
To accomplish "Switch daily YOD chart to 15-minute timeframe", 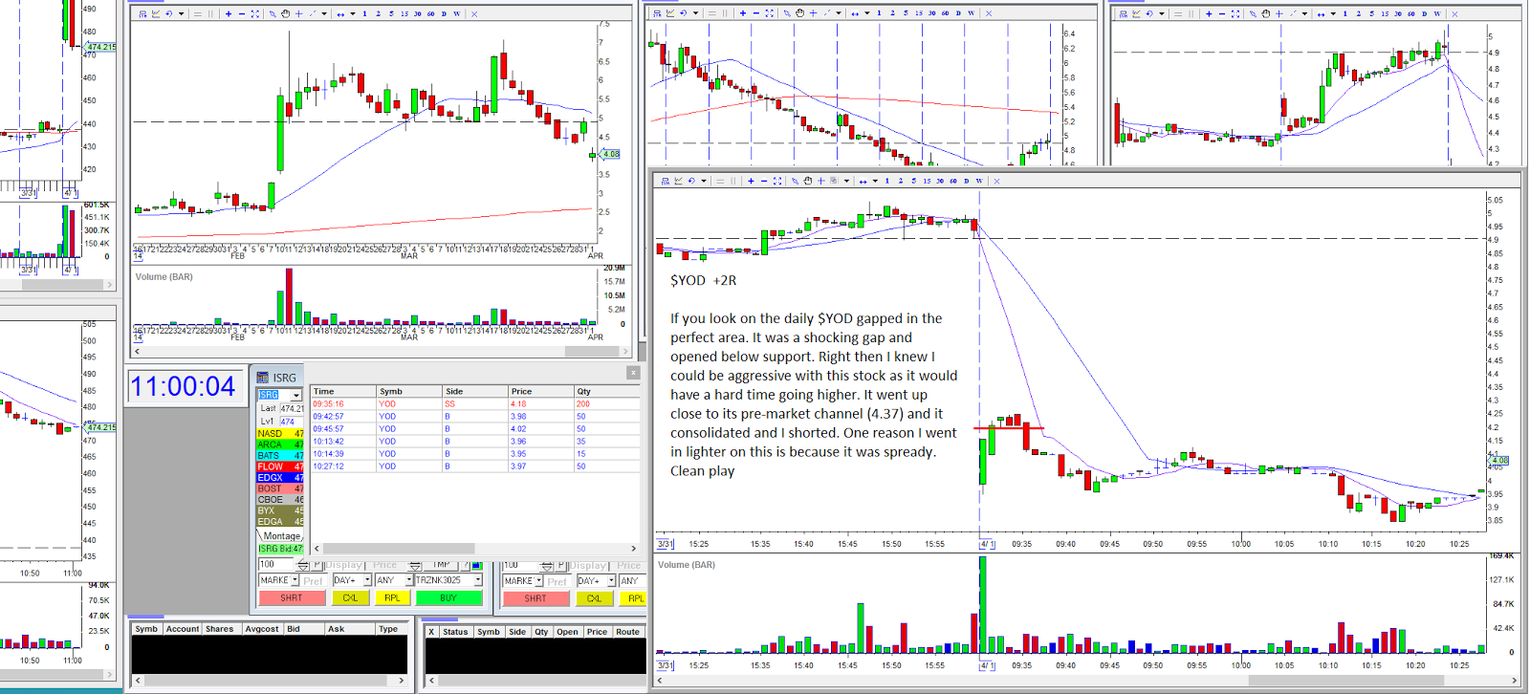I will 404,13.
